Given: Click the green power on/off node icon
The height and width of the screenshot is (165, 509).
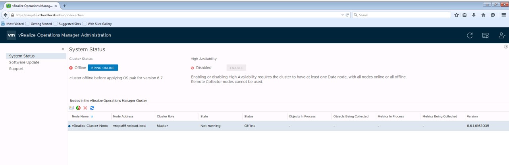Looking at the screenshot, I should tap(78, 108).
